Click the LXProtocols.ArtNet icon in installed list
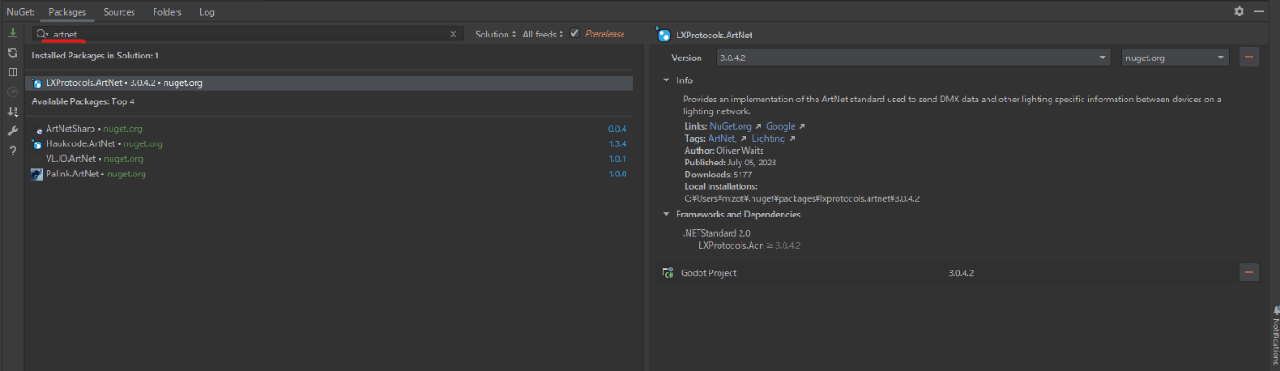Viewport: 1280px width, 371px height. pos(37,83)
